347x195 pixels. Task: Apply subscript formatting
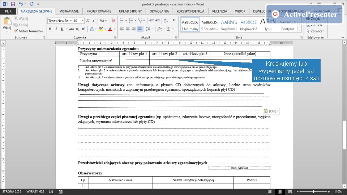click(x=77, y=29)
